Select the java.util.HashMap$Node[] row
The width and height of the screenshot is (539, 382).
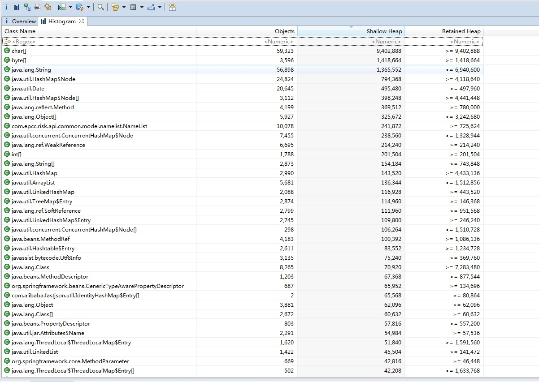[242, 98]
